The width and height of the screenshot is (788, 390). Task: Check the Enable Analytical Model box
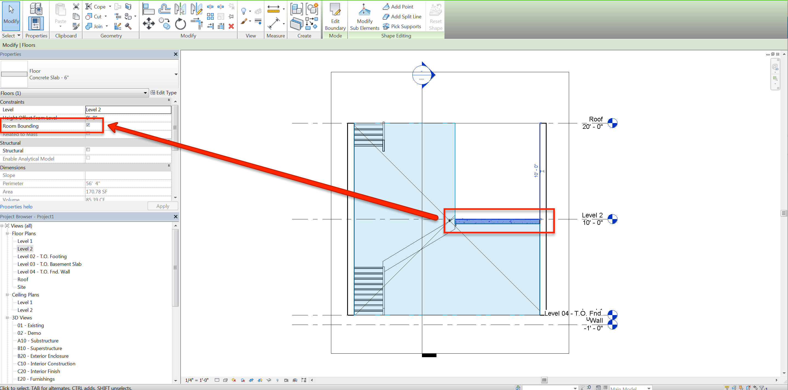pyautogui.click(x=88, y=158)
